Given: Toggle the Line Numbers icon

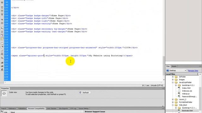Looking at the screenshot, I should 2,28.
